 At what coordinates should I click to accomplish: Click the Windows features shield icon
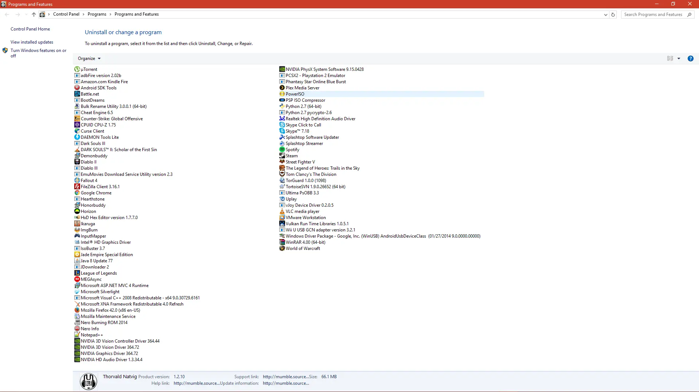point(5,50)
